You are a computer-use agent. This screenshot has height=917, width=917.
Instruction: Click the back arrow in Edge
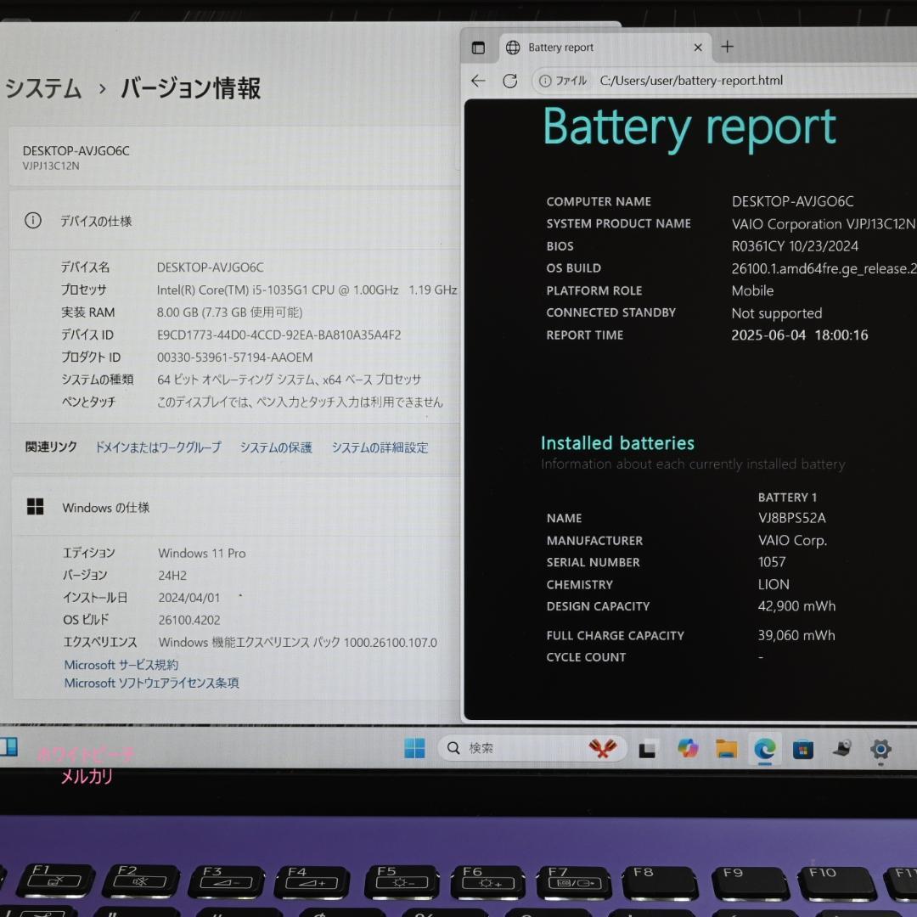[x=477, y=81]
